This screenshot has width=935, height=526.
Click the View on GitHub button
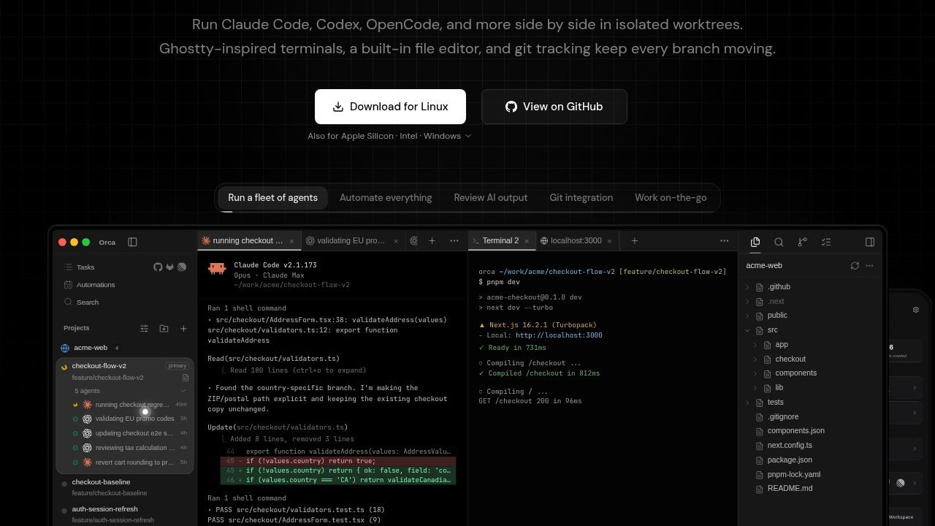pos(554,107)
